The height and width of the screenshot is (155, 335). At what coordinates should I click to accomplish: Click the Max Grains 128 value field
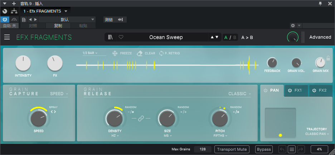click(203, 149)
